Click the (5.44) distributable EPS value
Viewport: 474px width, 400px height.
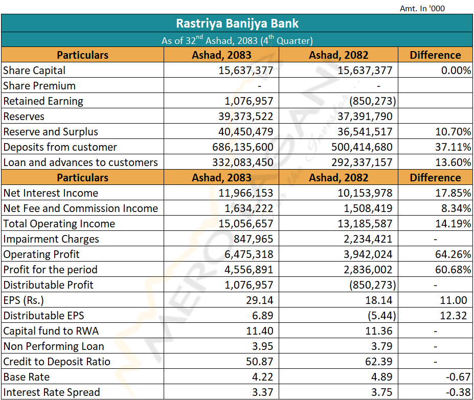381,316
